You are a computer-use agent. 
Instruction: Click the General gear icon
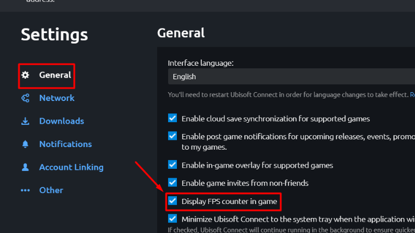[x=25, y=75]
